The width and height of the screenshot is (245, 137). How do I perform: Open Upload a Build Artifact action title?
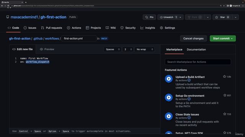coord(190,77)
